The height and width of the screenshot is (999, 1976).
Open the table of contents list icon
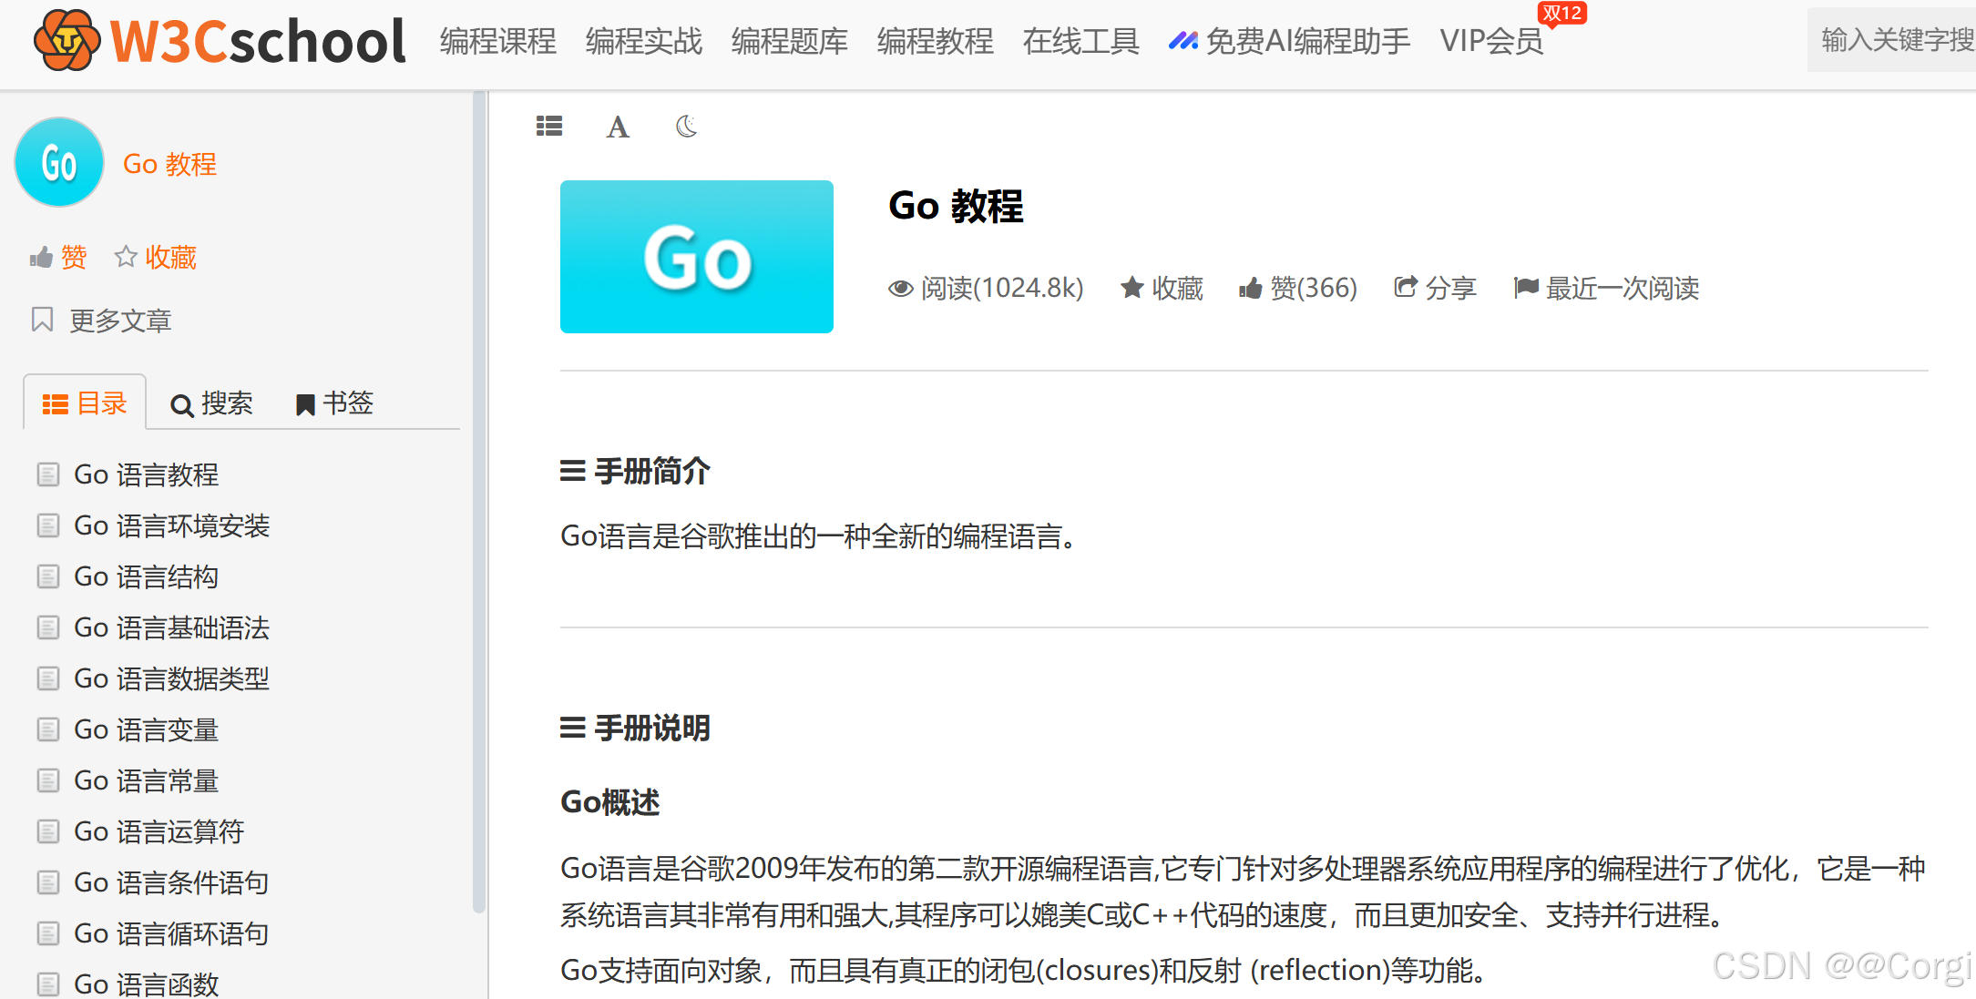548,126
